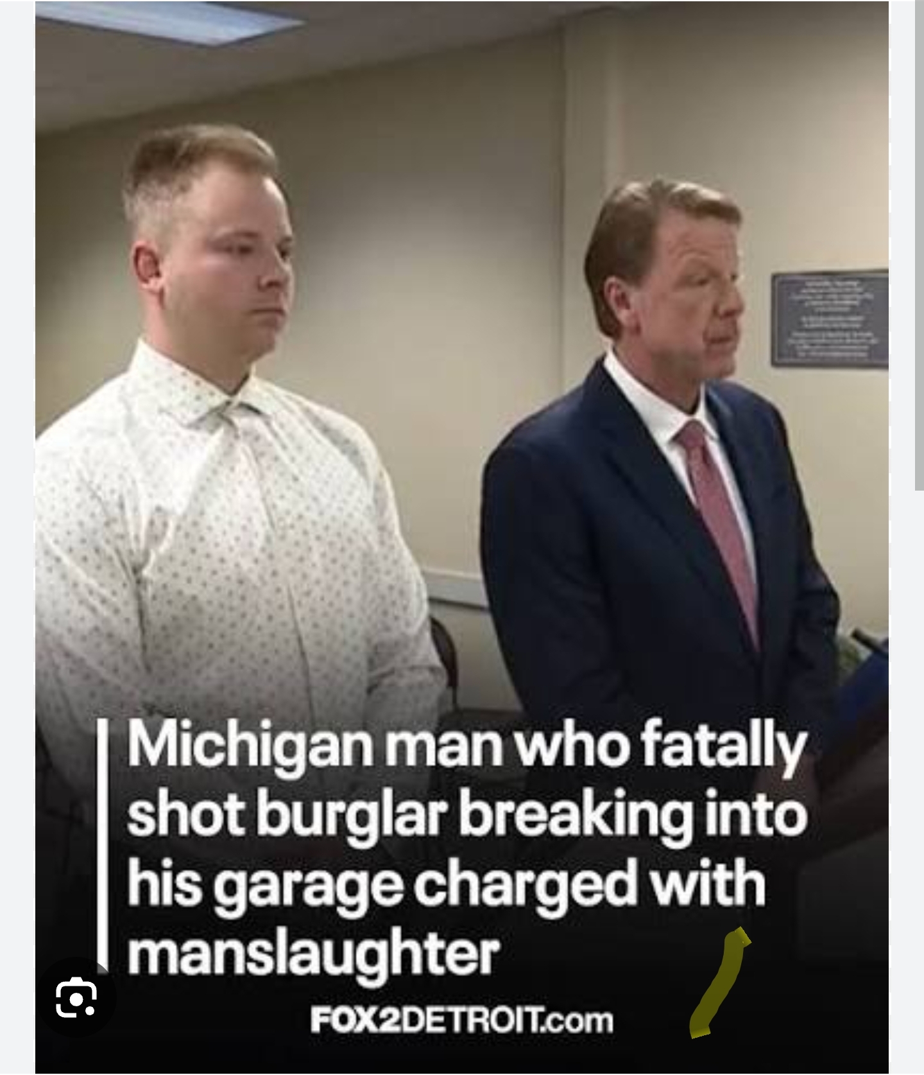Click the 'Michigan man who fatally' headline line
The width and height of the screenshot is (924, 1075).
click(x=466, y=747)
